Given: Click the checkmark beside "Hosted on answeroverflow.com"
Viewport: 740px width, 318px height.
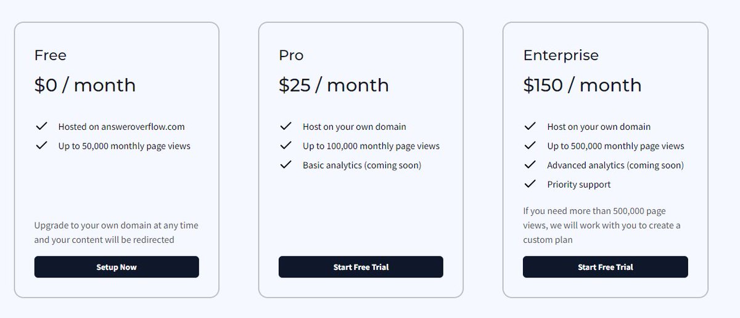Looking at the screenshot, I should (41, 126).
